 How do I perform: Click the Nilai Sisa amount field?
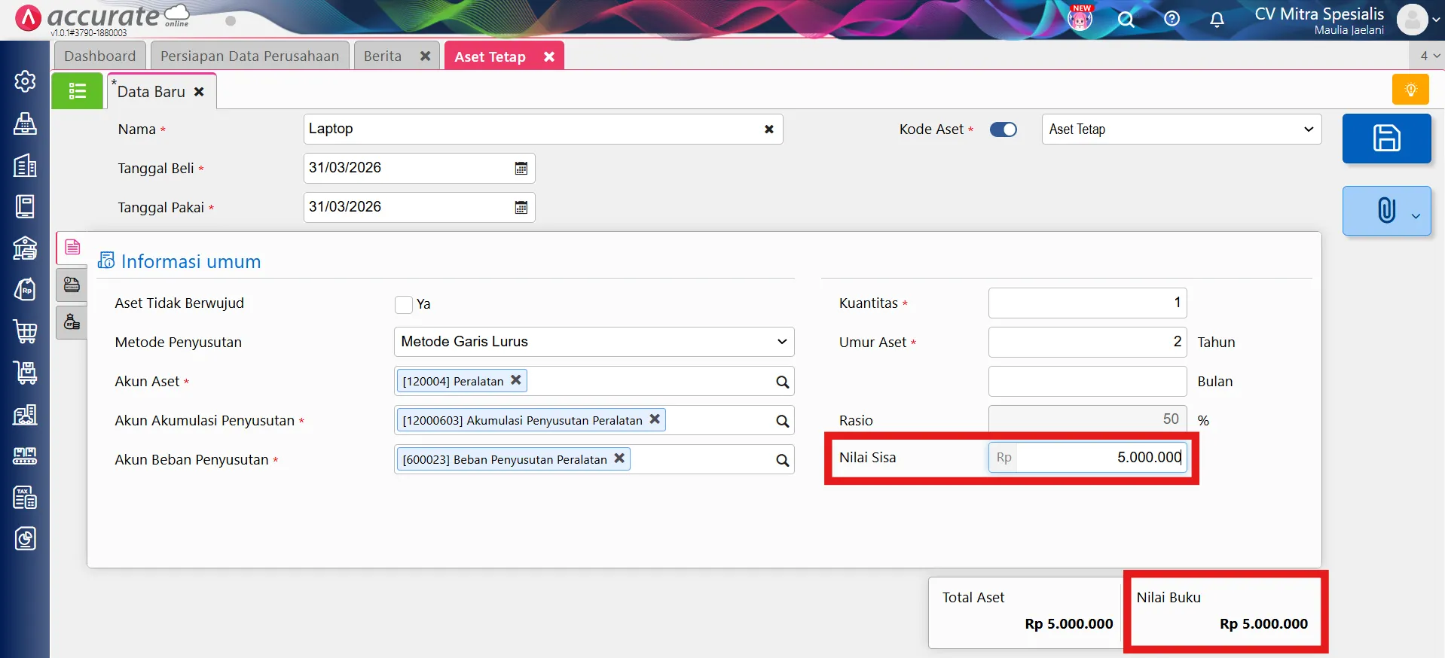tap(1087, 458)
